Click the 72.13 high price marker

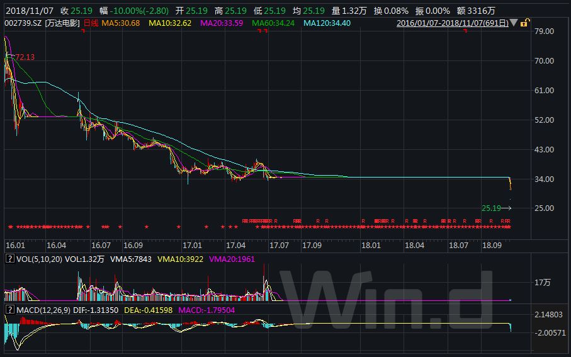click(24, 57)
